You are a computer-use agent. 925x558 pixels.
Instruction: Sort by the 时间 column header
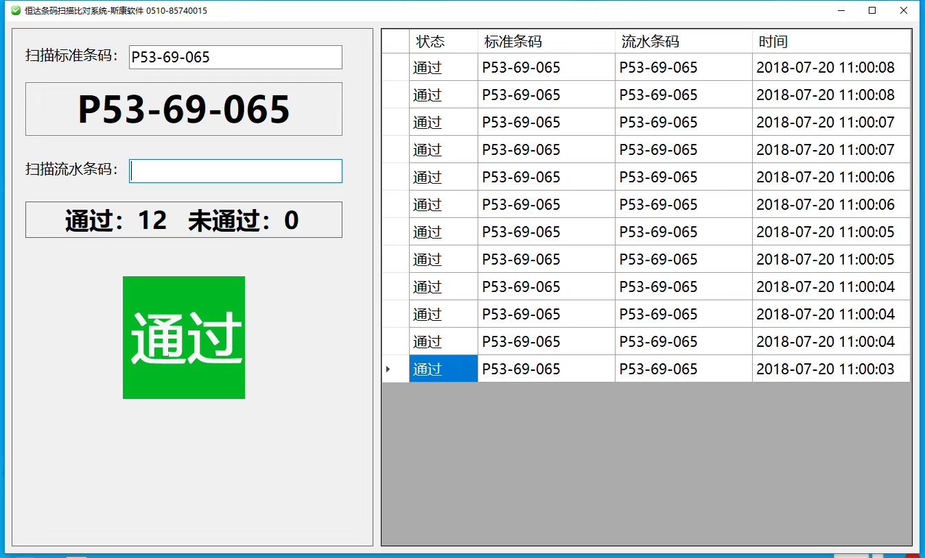831,41
